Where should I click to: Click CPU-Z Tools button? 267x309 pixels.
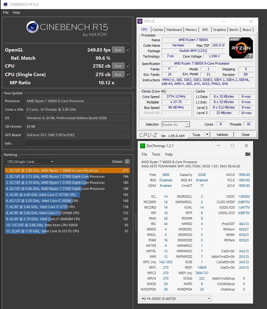196,135
